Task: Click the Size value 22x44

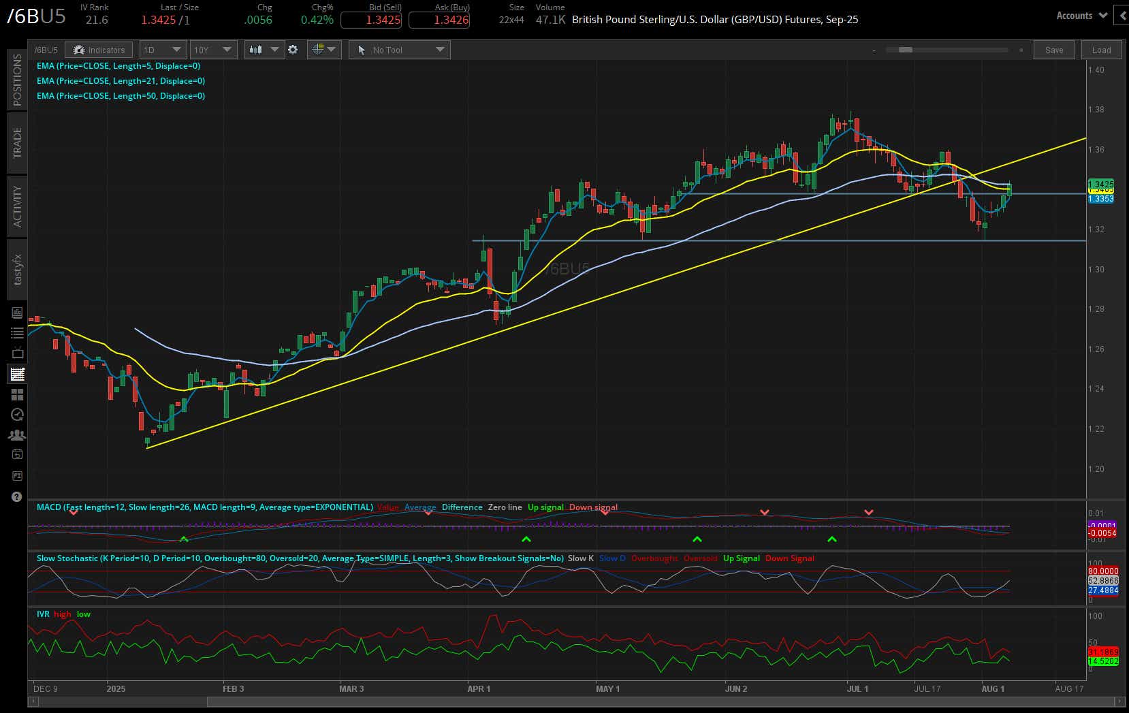Action: 511,20
